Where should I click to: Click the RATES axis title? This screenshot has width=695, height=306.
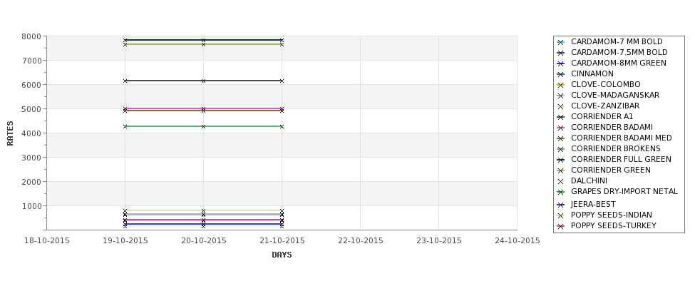click(10, 133)
